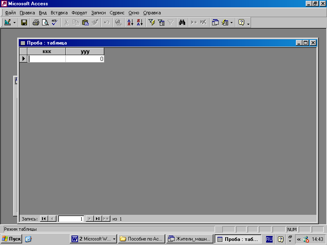Run the spelling check icon
Image resolution: width=327 pixels, height=245 pixels.
[55, 22]
